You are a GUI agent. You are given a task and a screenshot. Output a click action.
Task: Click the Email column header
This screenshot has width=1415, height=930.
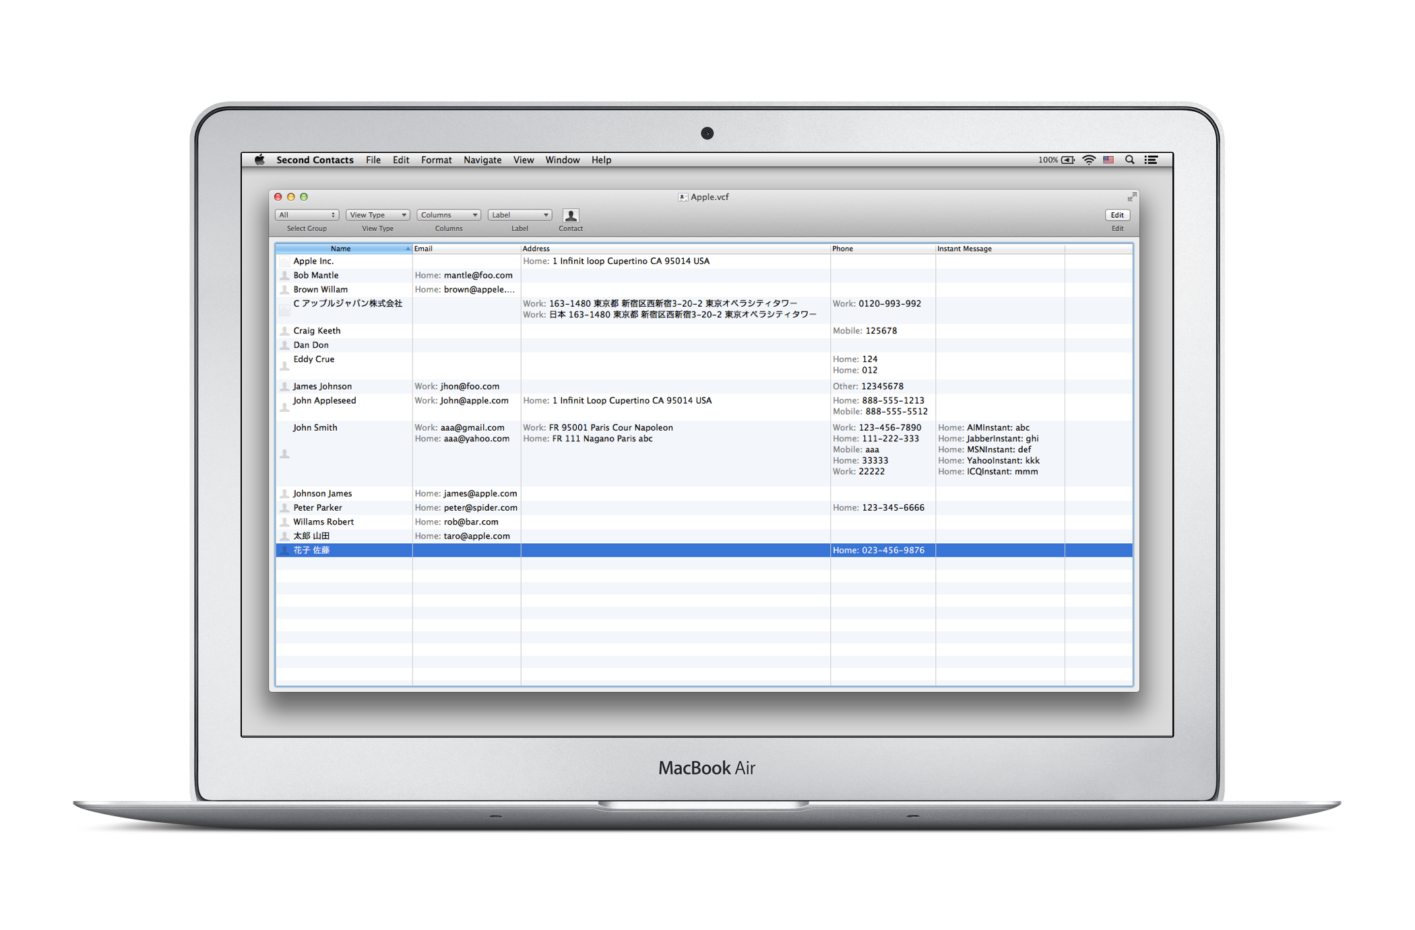pos(466,249)
